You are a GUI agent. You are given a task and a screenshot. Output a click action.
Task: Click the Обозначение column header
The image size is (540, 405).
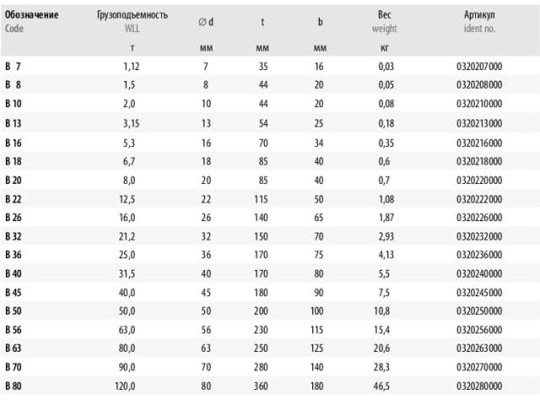coord(32,15)
